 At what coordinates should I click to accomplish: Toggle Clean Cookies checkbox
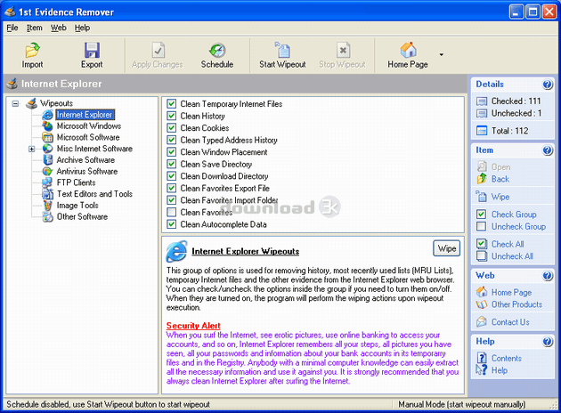pos(172,128)
